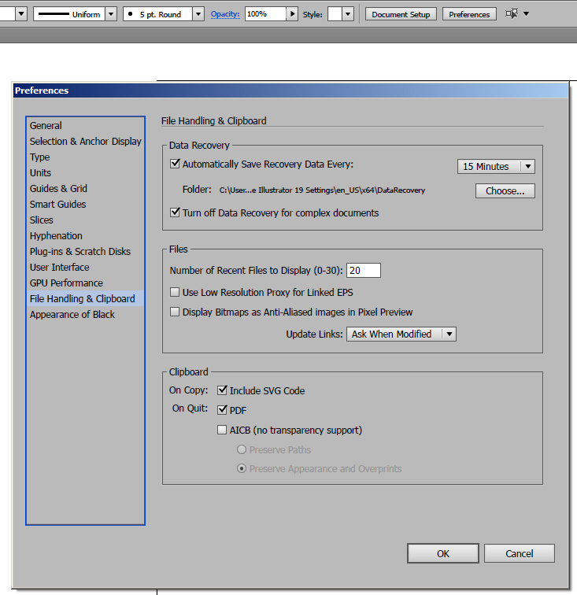
Task: Toggle the PDF on quit checkbox
Action: [222, 409]
